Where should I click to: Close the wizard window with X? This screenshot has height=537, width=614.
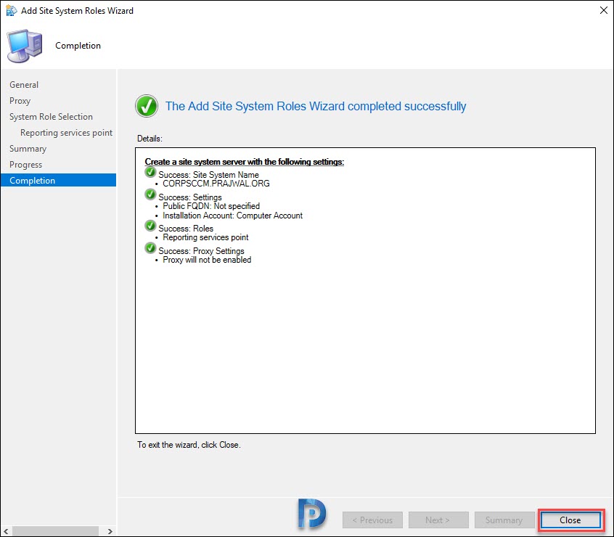pyautogui.click(x=603, y=10)
